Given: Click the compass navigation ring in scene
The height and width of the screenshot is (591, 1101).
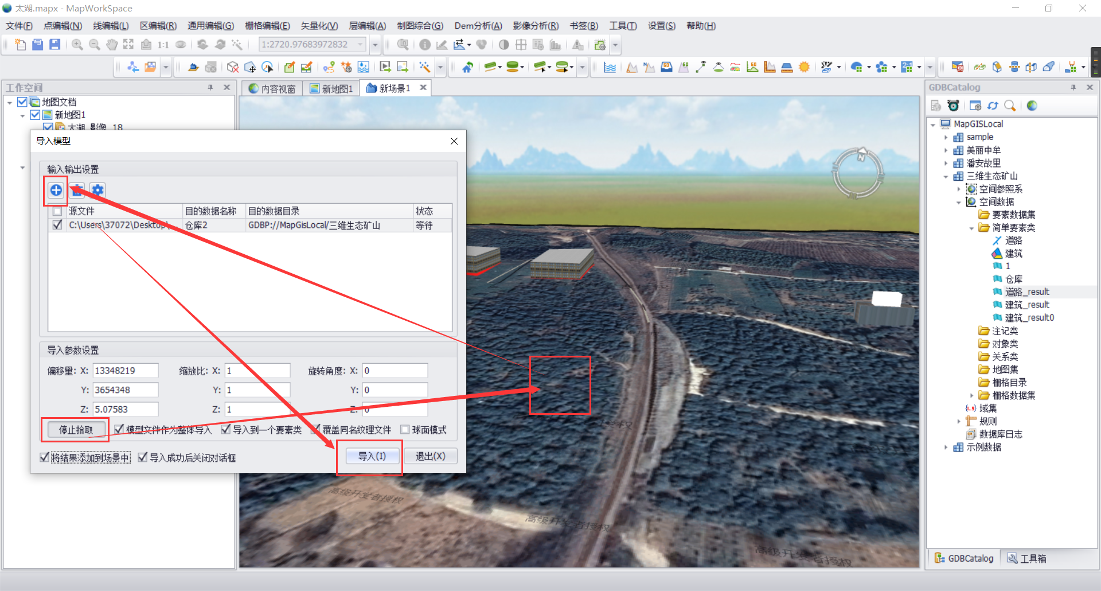Looking at the screenshot, I should (857, 173).
